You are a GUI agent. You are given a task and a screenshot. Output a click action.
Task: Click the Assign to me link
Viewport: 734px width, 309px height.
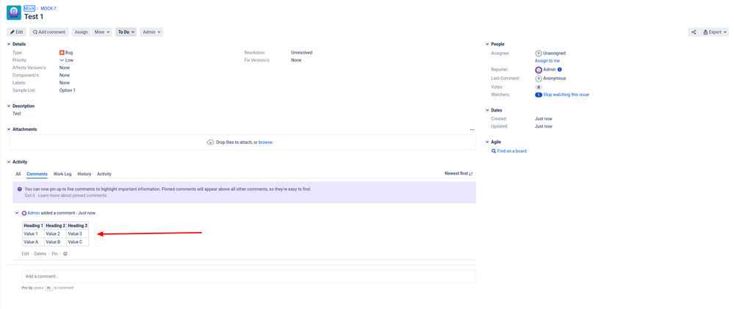pyautogui.click(x=547, y=61)
